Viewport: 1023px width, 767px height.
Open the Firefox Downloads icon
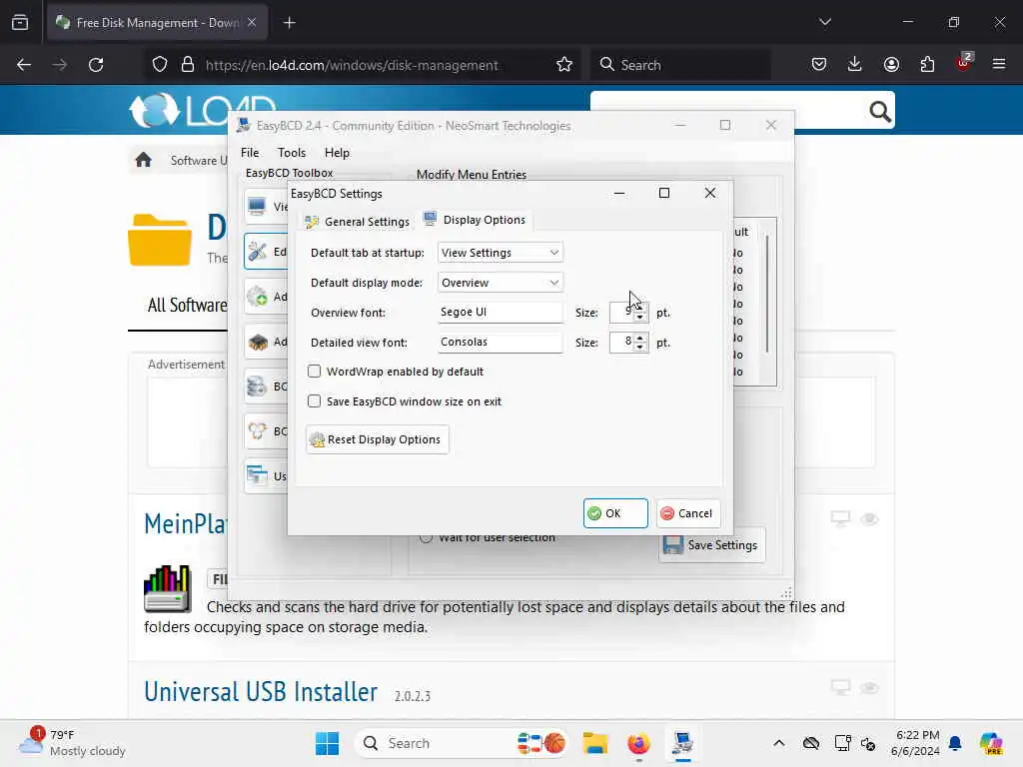tap(855, 65)
